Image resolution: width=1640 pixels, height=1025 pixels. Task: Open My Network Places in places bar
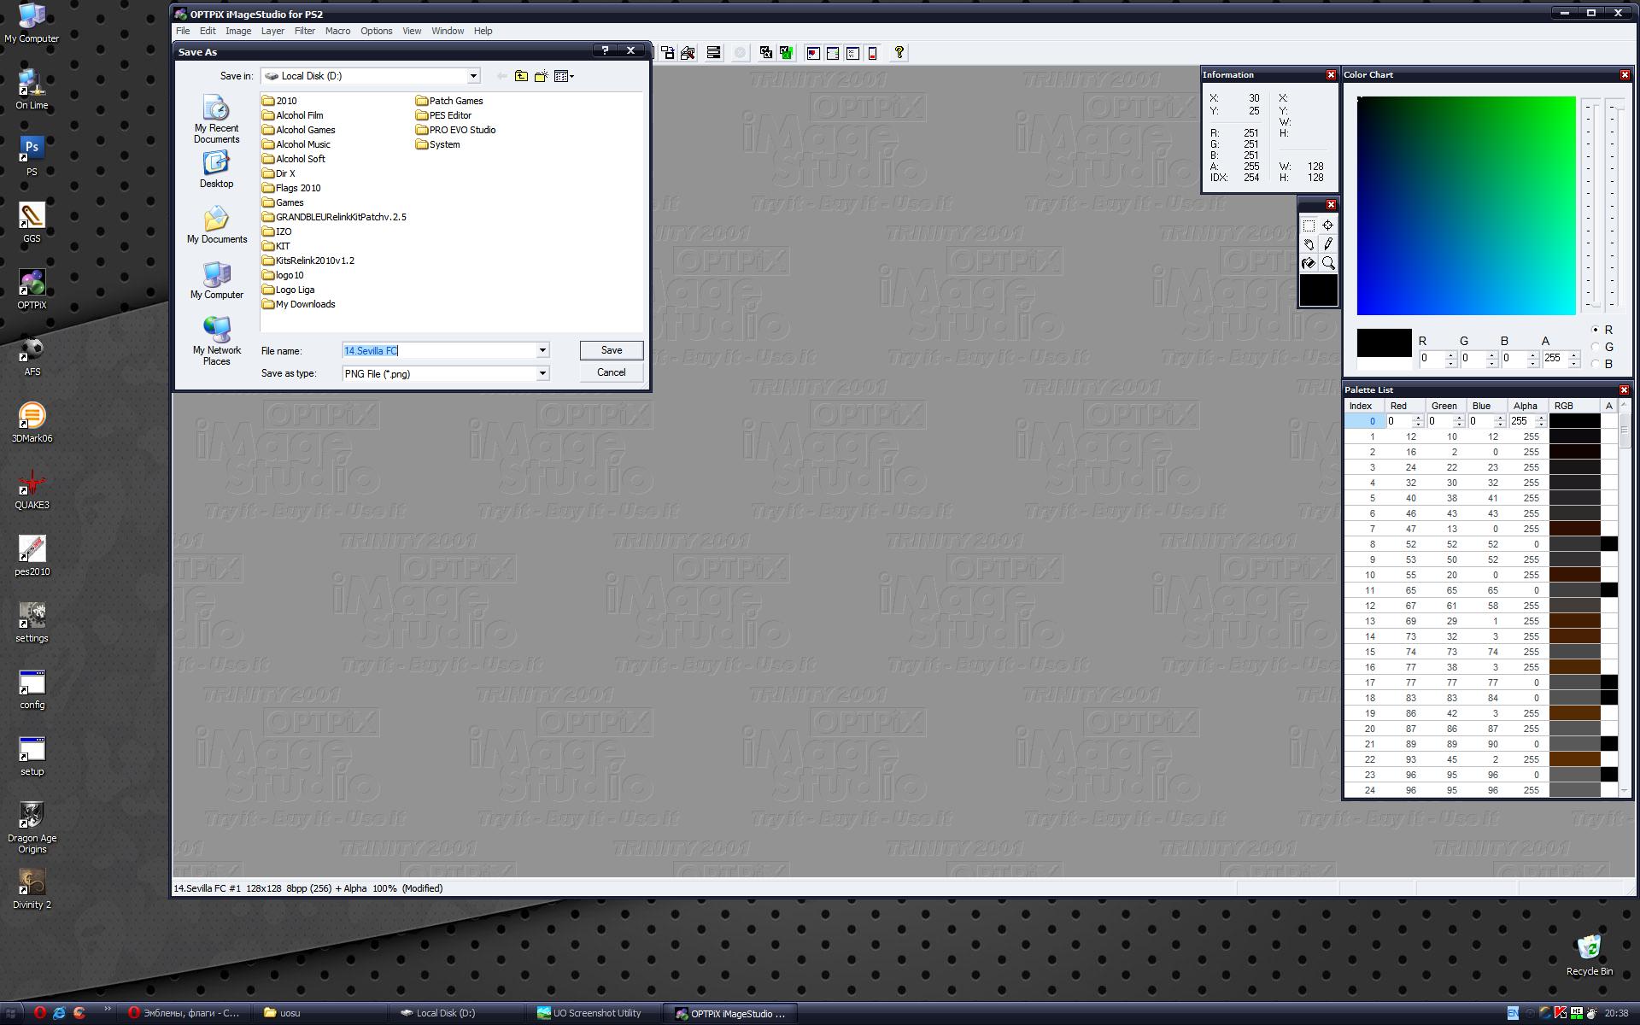point(216,341)
